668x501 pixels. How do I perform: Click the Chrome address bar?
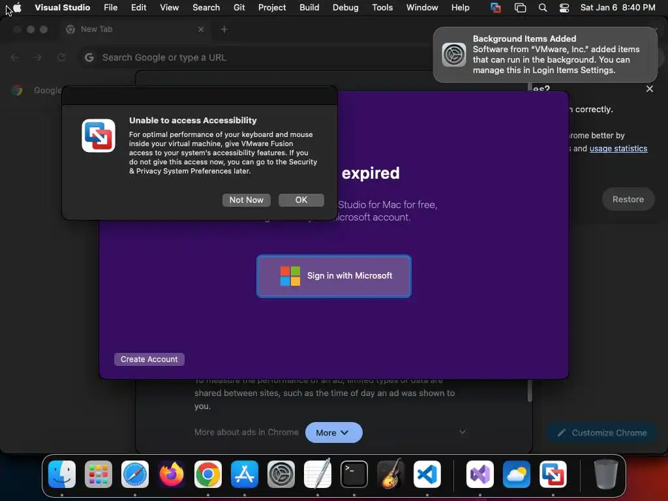point(256,57)
